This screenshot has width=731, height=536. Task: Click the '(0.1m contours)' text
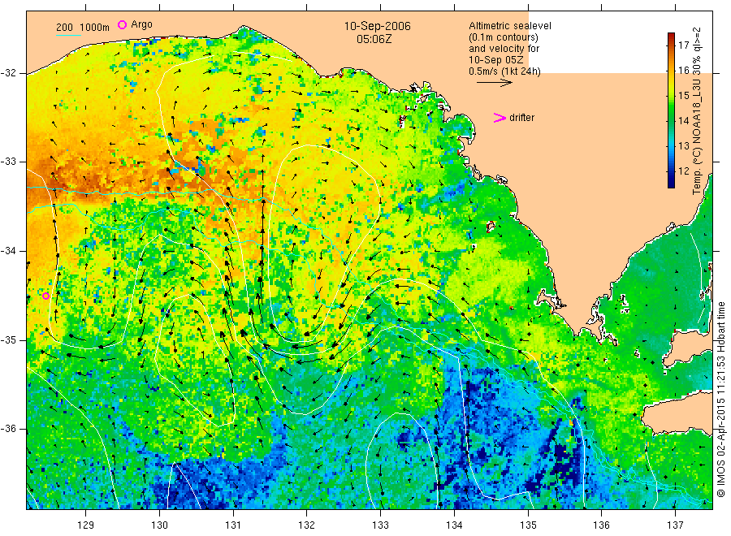click(x=504, y=37)
